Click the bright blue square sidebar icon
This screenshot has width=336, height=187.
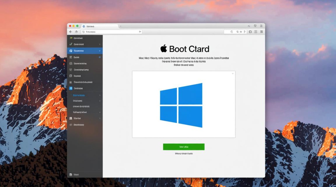[71, 88]
